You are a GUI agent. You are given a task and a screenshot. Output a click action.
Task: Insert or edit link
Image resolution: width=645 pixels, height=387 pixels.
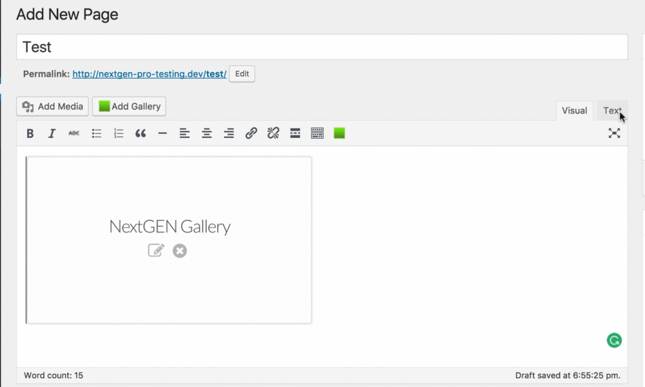(x=251, y=134)
